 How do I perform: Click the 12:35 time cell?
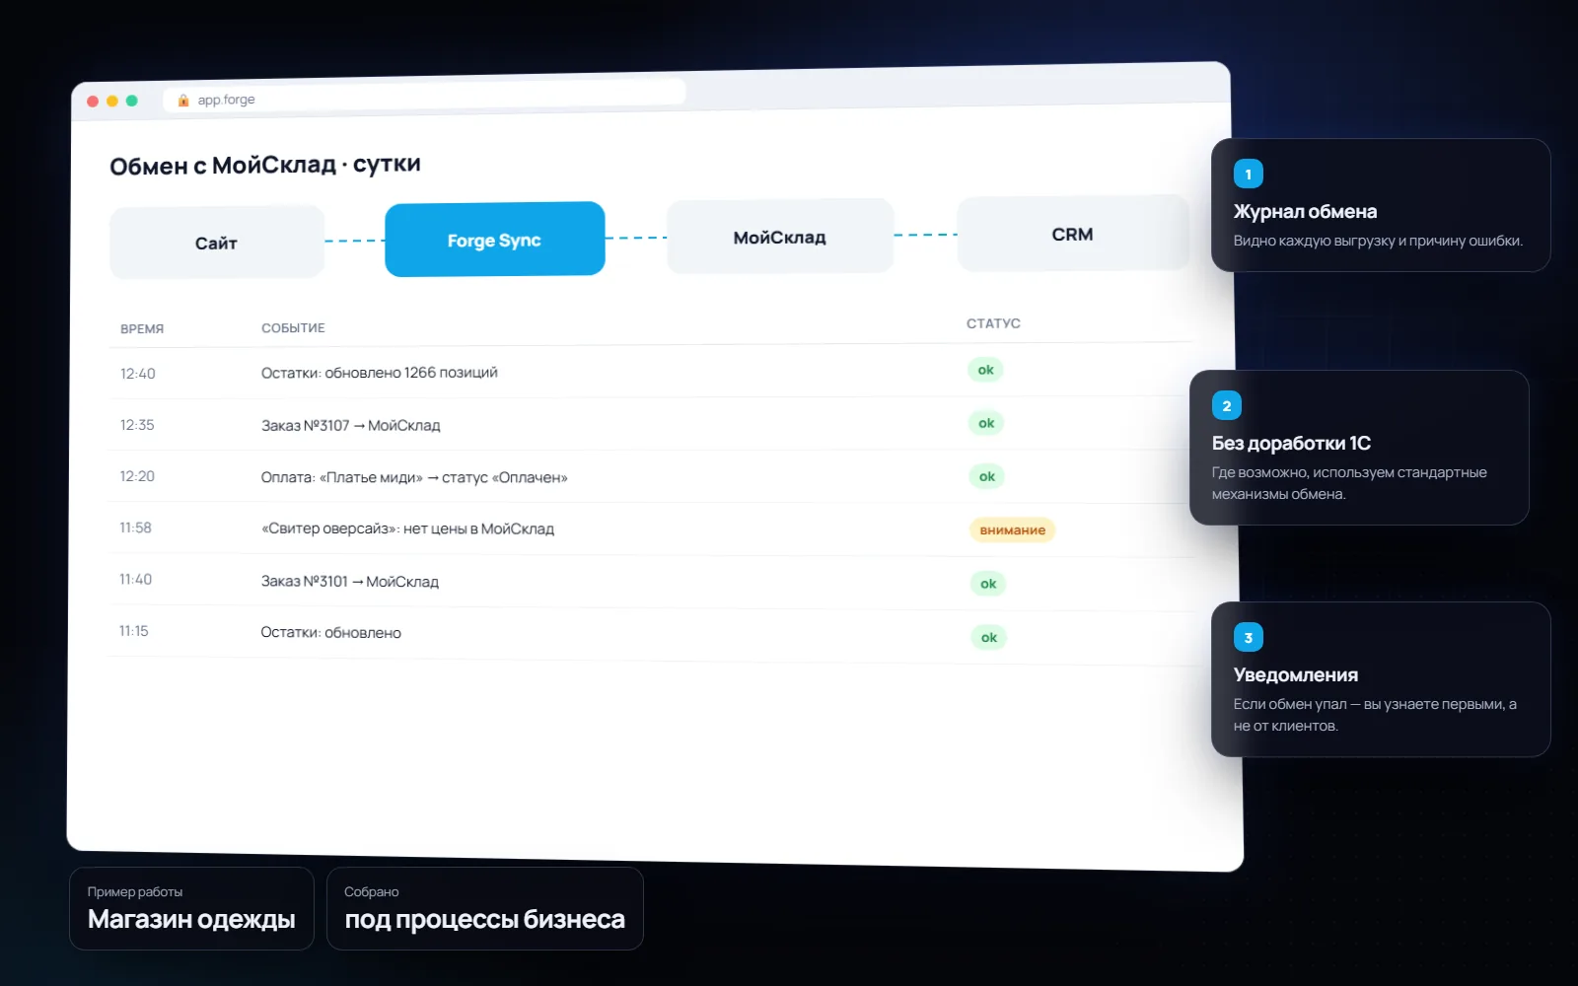[137, 425]
